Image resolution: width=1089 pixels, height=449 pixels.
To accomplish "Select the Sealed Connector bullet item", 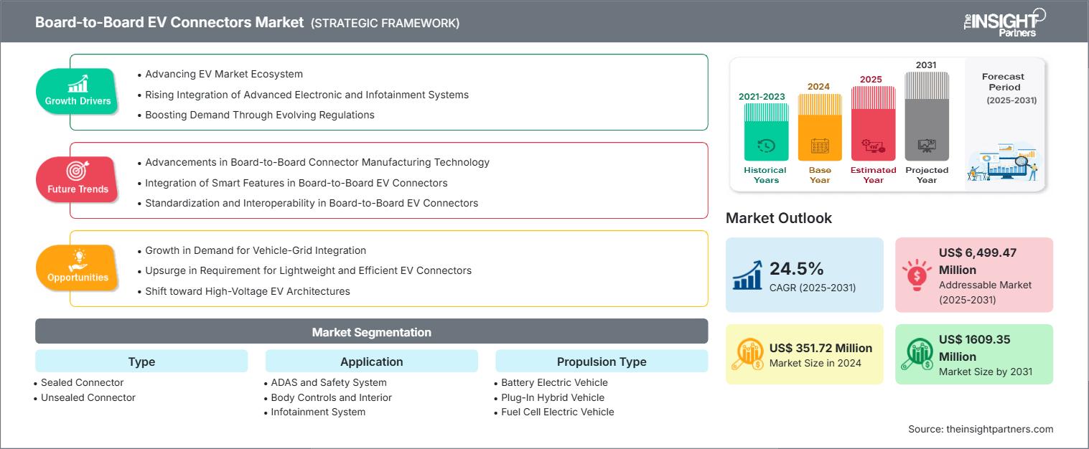I will point(81,382).
